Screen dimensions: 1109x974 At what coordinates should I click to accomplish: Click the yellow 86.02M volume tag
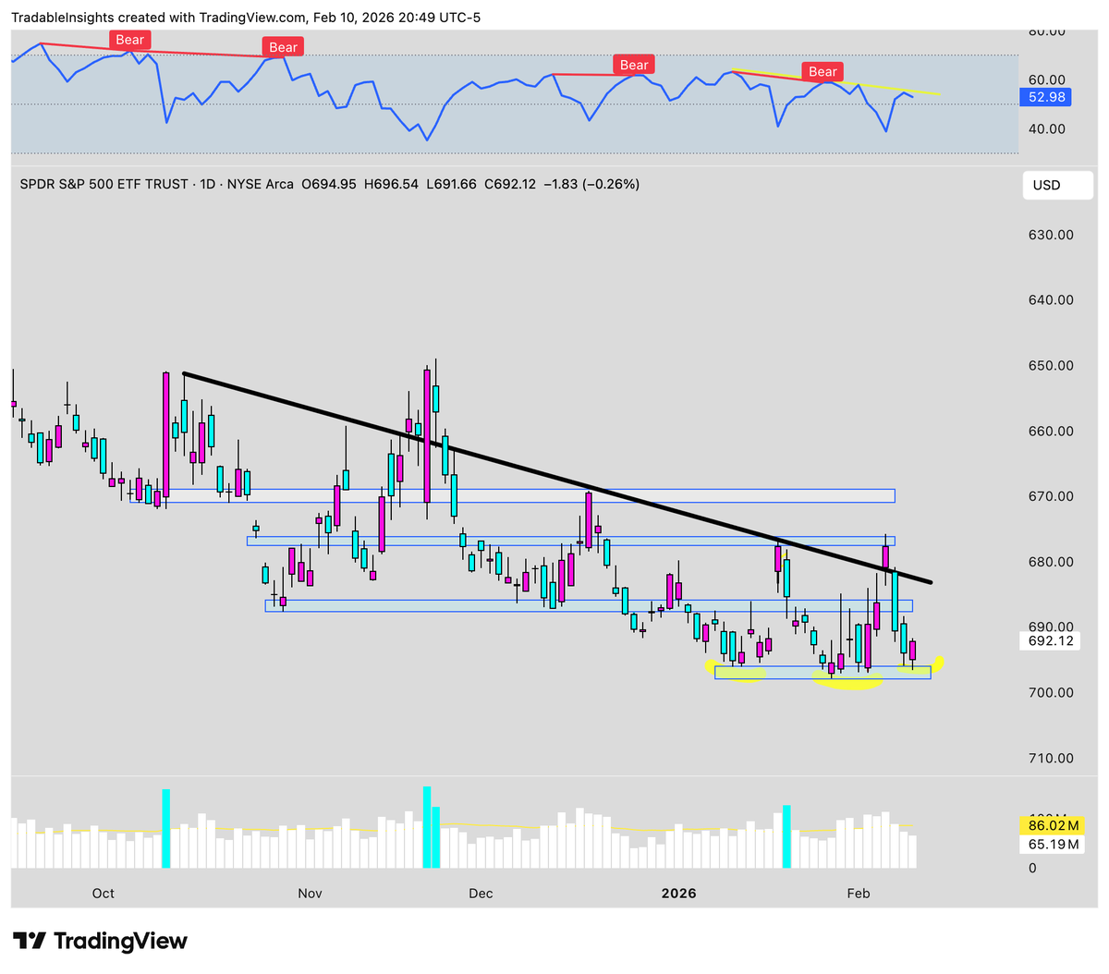click(x=1054, y=825)
